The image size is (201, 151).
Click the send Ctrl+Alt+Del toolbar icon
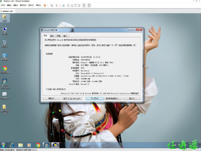tap(52, 5)
